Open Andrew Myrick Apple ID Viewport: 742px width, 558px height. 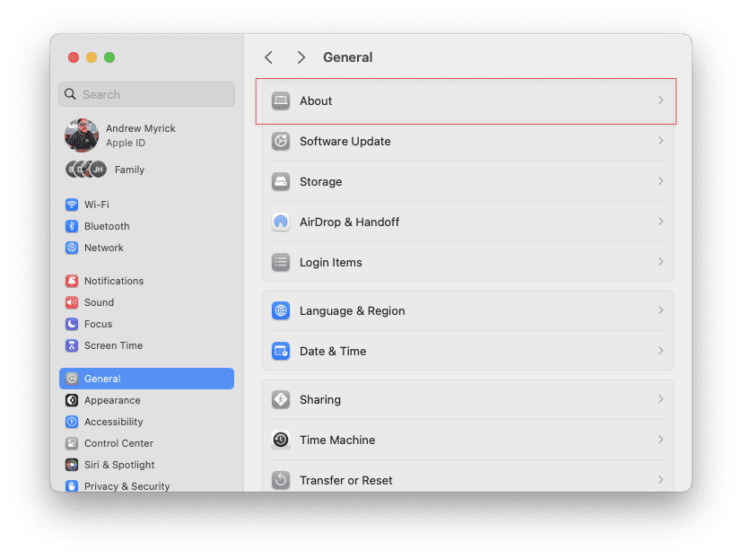(147, 135)
